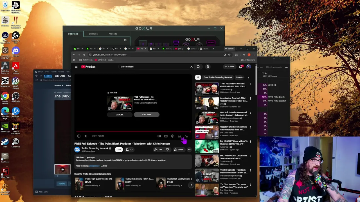Switch to PROFILES tab in GoXLR window
360x202 pixels.
[73, 34]
